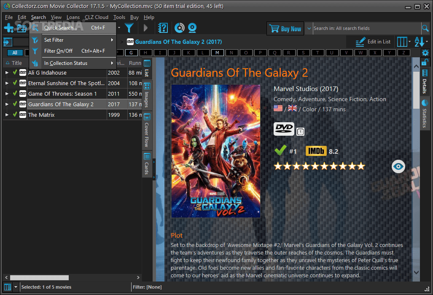Click the add folder toolbar icon
The image size is (433, 295).
point(22,28)
